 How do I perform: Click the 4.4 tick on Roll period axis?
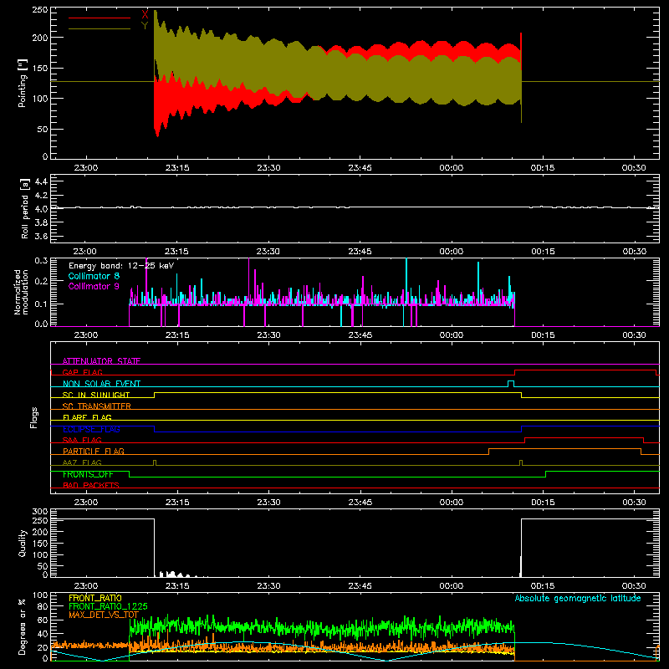pos(41,181)
